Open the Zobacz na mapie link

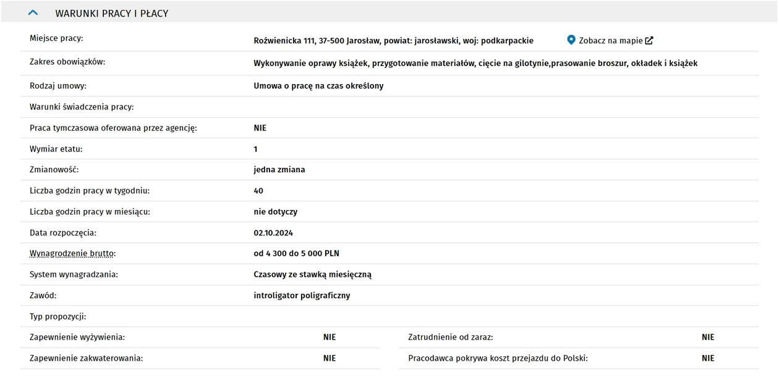610,41
